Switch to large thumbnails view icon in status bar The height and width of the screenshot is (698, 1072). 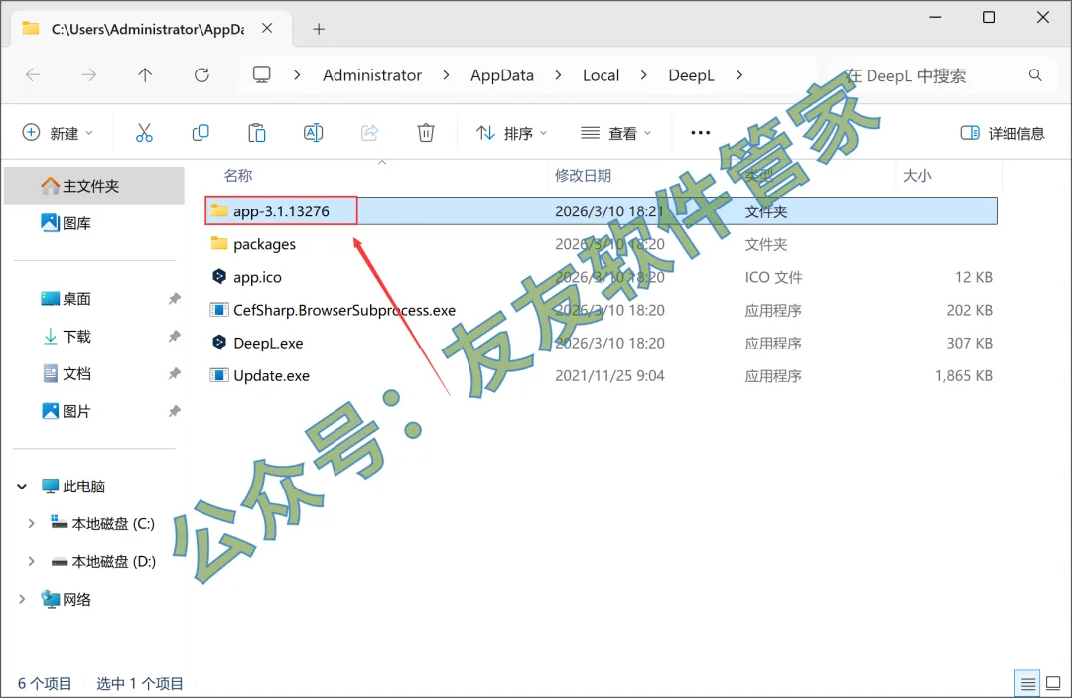click(1053, 683)
